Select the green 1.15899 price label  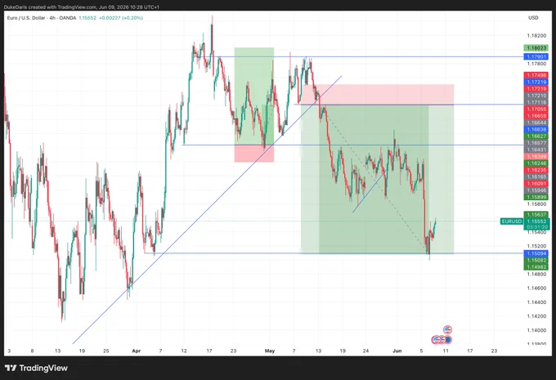(x=536, y=197)
